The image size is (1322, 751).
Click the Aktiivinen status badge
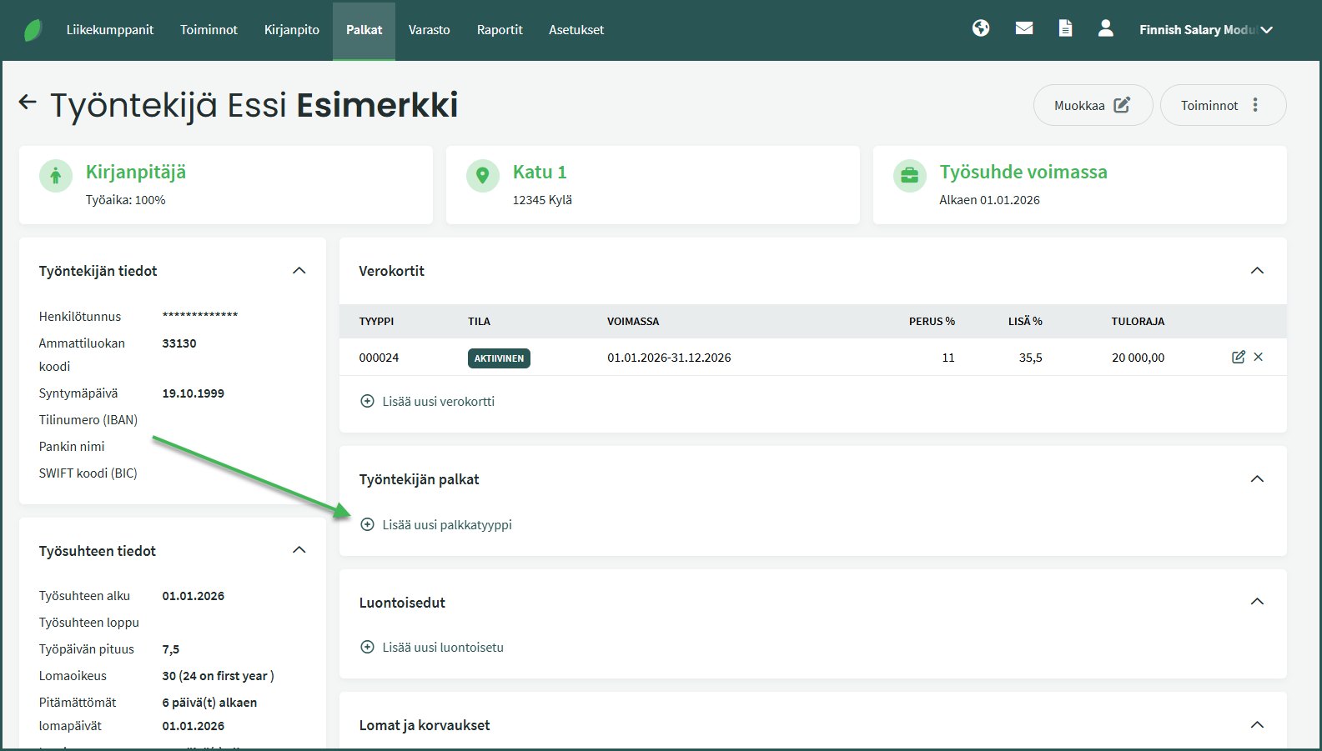499,358
